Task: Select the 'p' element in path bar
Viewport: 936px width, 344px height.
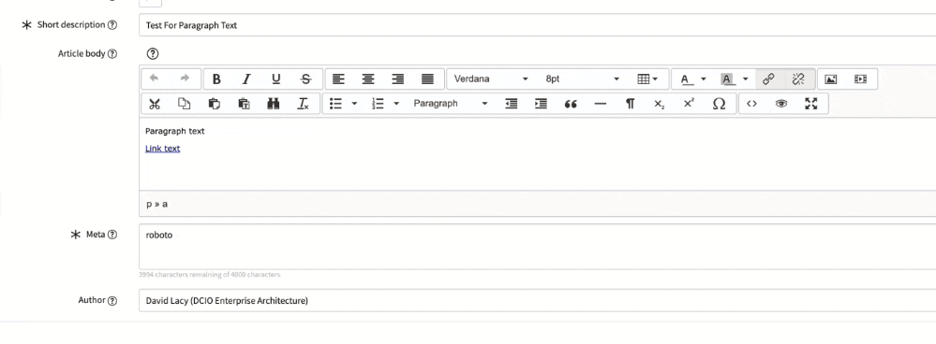Action: 149,204
